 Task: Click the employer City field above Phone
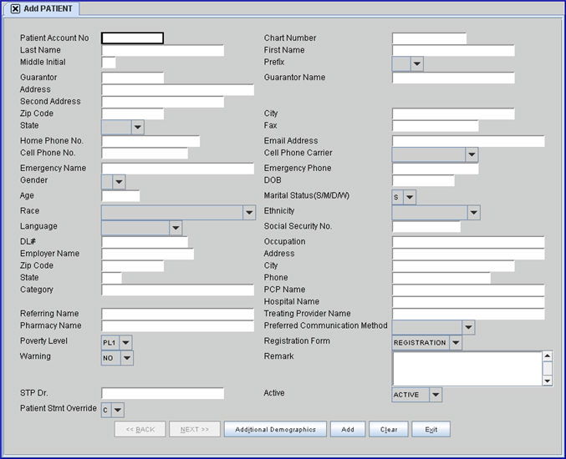pos(453,266)
